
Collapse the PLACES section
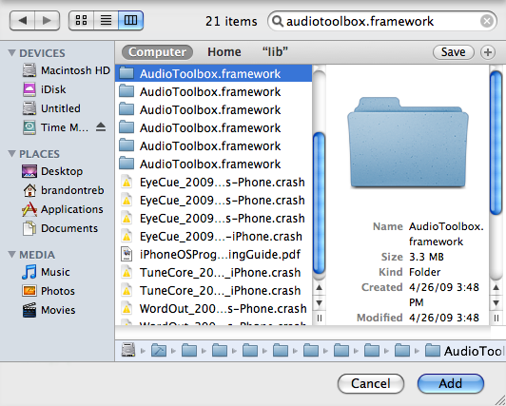12,153
